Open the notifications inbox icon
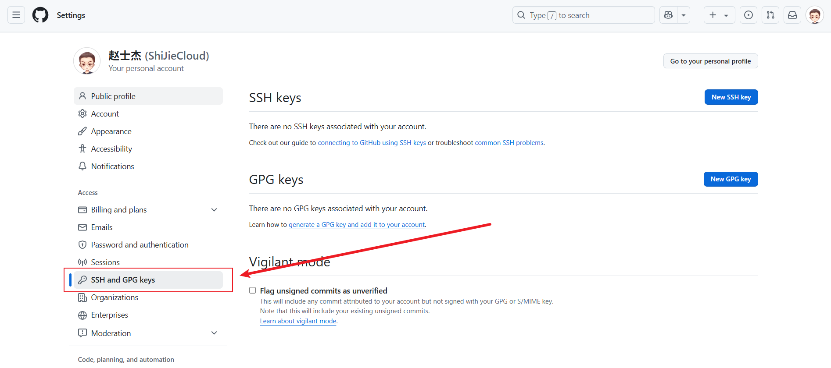The height and width of the screenshot is (368, 831). click(792, 15)
